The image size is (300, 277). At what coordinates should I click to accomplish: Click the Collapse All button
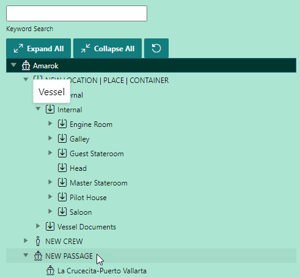pos(108,48)
